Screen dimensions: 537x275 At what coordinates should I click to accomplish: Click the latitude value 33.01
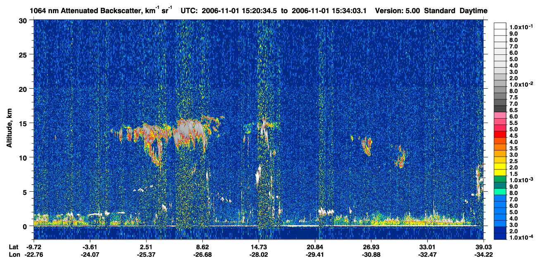[x=427, y=247]
